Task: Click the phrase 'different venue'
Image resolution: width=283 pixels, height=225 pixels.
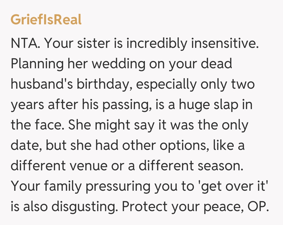Action: point(65,166)
